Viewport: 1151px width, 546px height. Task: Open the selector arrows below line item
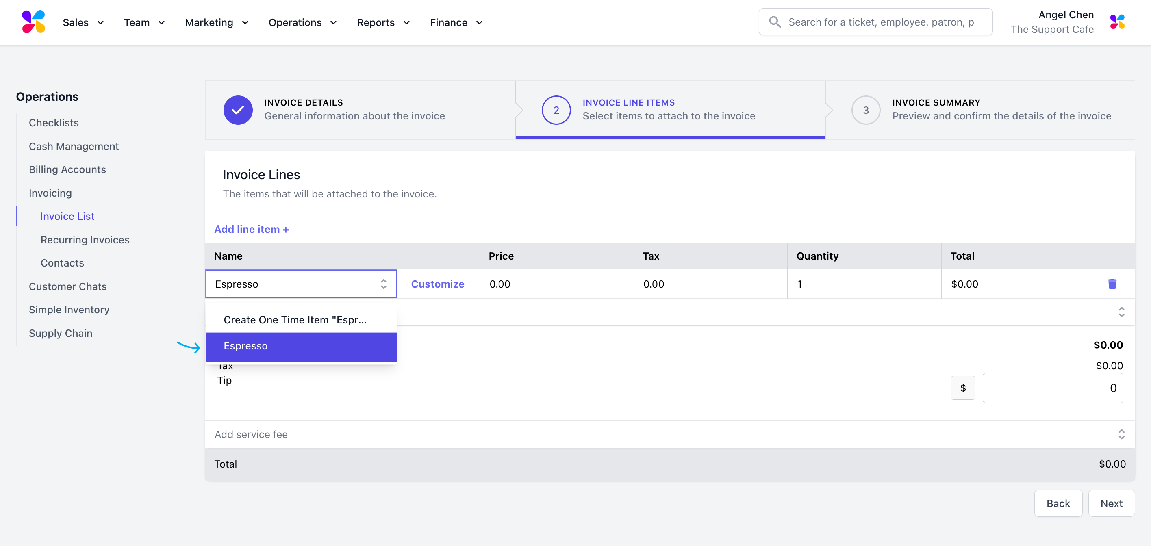coord(1121,312)
